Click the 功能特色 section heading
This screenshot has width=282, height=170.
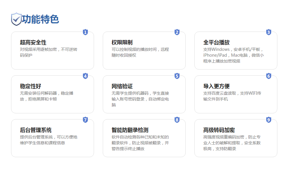pyautogui.click(x=40, y=19)
